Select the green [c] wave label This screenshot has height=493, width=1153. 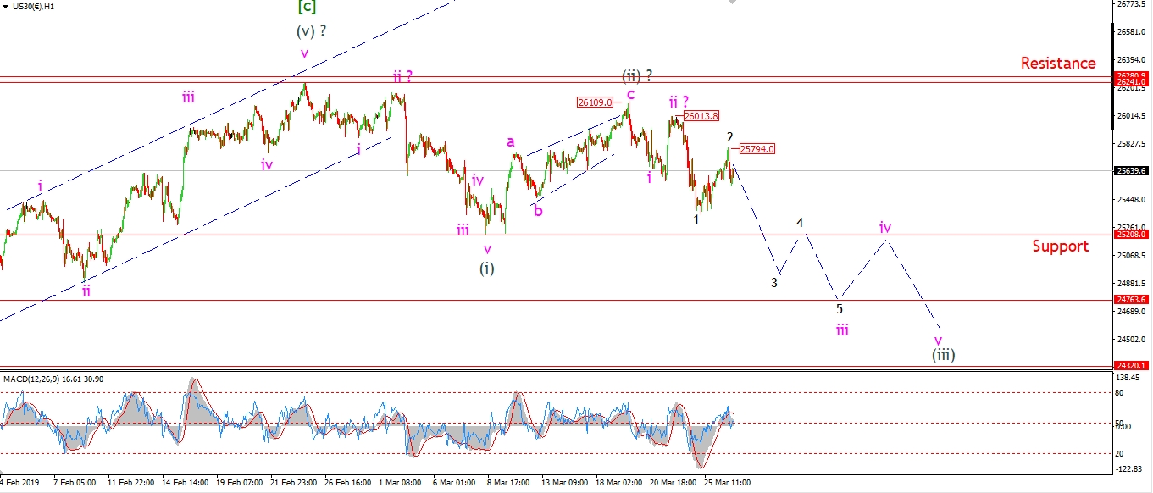coord(306,8)
